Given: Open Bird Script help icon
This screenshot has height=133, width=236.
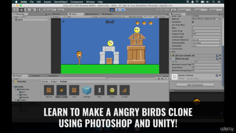Looking at the screenshot, I should click(217, 59).
